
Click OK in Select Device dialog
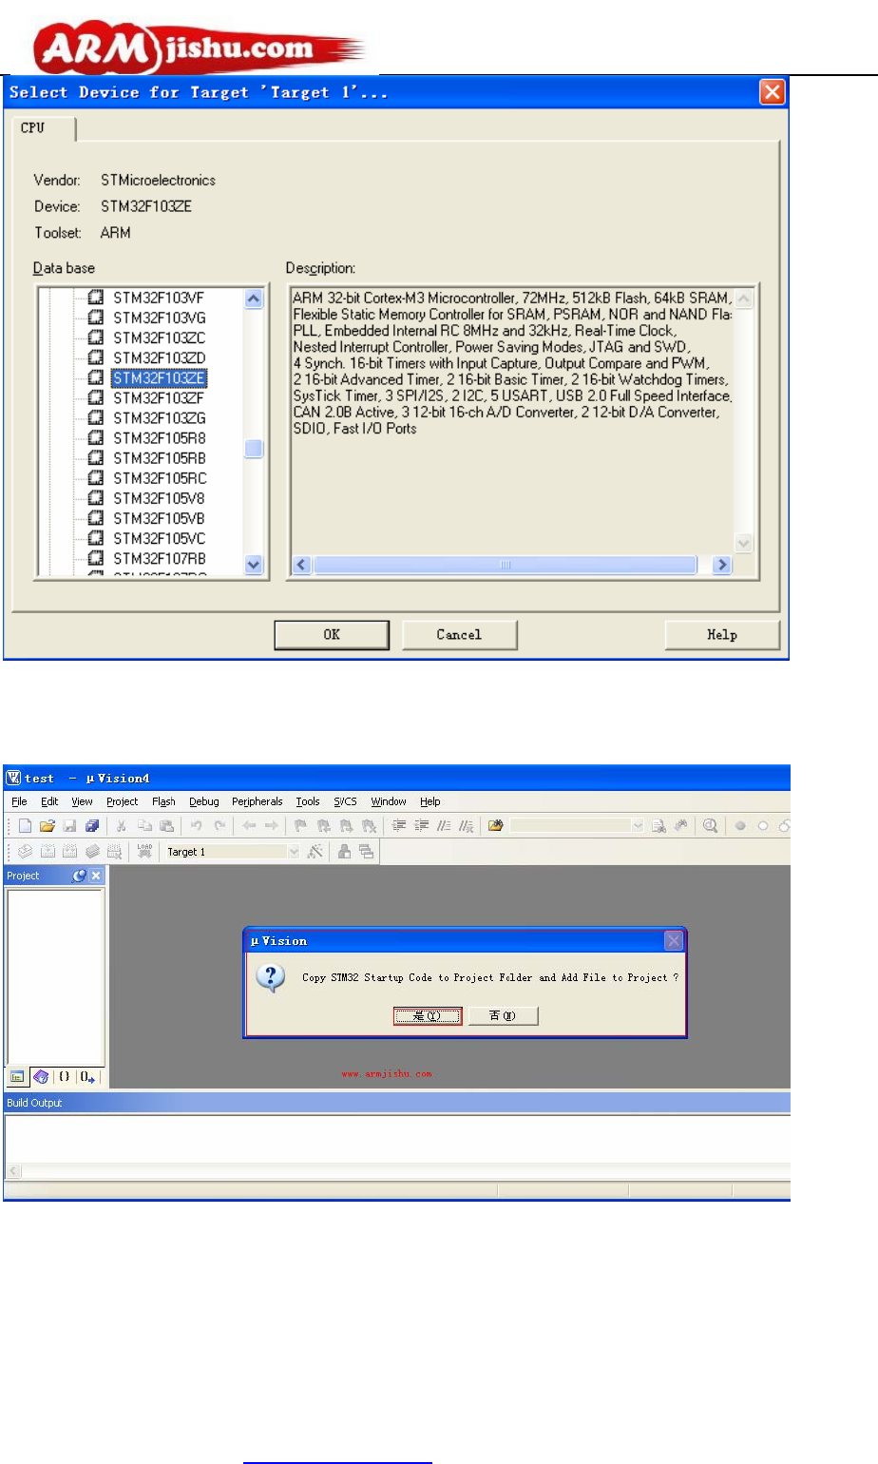coord(332,635)
